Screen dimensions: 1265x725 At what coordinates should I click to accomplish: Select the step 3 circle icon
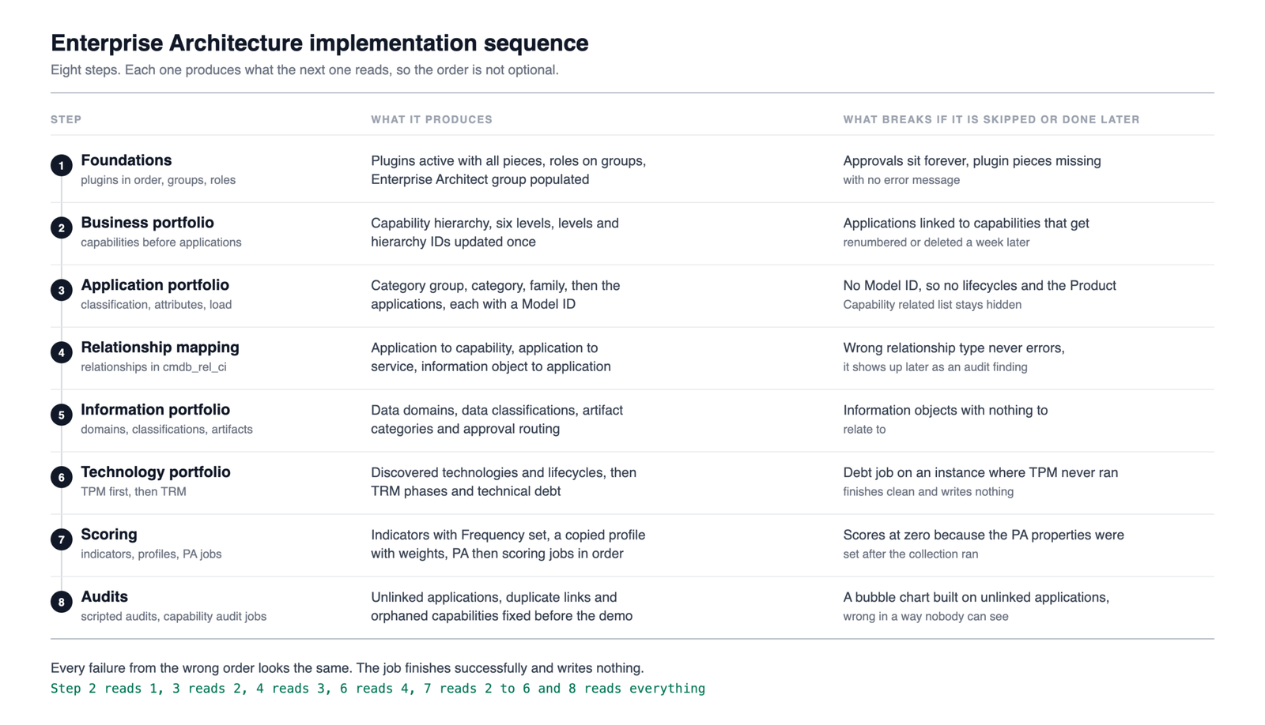pos(62,290)
